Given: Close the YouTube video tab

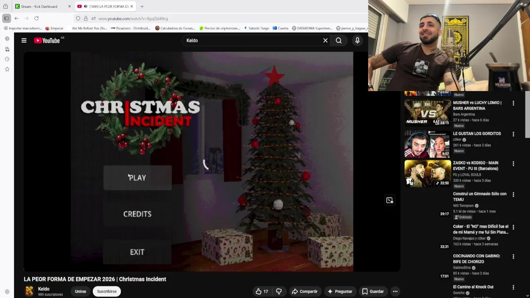Looking at the screenshot, I should (132, 7).
